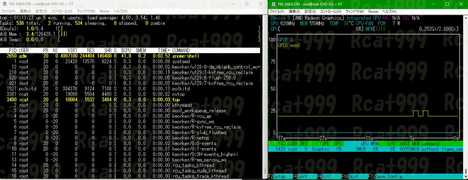
Task: Click the %Cpu(s) usage bar
Action: [159, 29]
